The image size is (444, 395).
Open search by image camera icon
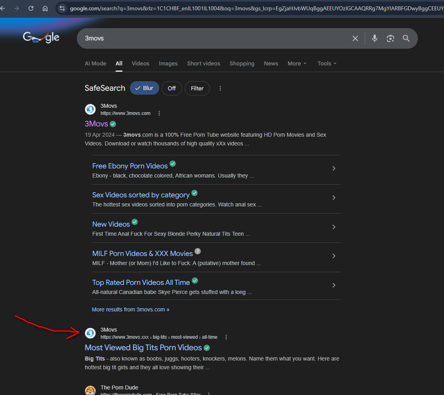coord(391,38)
